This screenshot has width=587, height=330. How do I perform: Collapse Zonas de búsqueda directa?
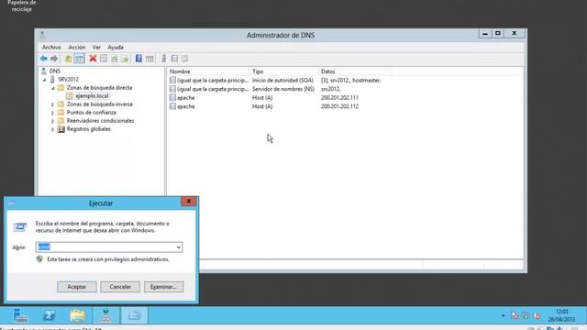click(x=53, y=88)
